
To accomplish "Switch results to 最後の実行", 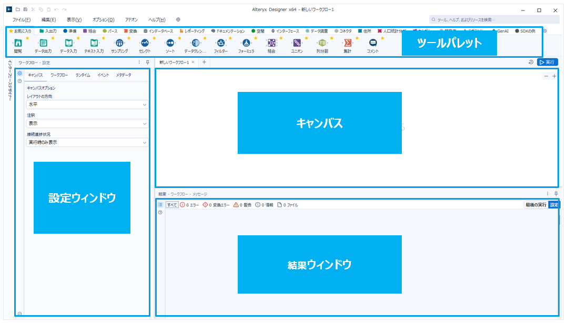I will click(x=536, y=205).
